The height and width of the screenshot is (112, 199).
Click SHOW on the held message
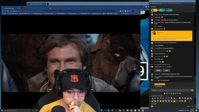pos(158,70)
